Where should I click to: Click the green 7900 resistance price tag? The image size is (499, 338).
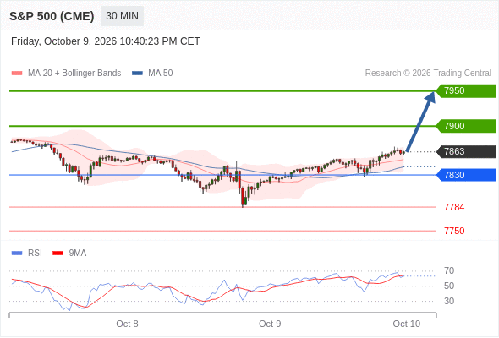[466, 126]
